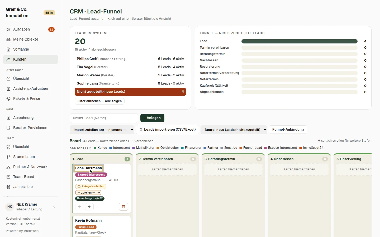The image size is (380, 237).
Task: Click the Hasenbergstraße 12 tag on card
Action: pyautogui.click(x=90, y=199)
